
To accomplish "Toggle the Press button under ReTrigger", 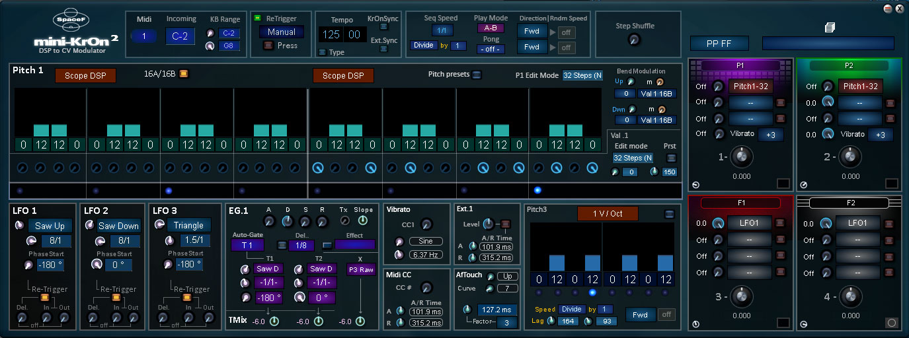I will pyautogui.click(x=268, y=46).
